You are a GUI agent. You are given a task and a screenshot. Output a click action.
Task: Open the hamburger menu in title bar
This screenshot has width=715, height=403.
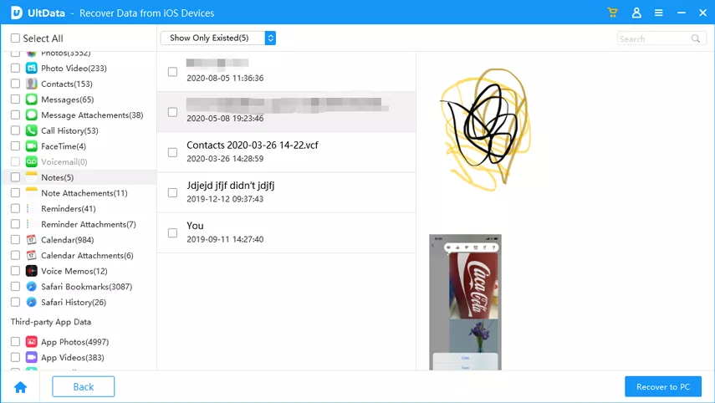click(x=659, y=13)
